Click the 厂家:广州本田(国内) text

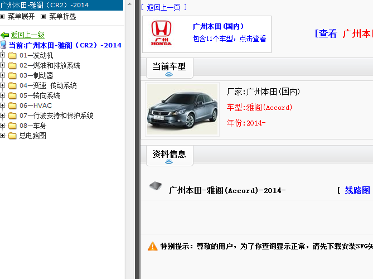point(263,92)
